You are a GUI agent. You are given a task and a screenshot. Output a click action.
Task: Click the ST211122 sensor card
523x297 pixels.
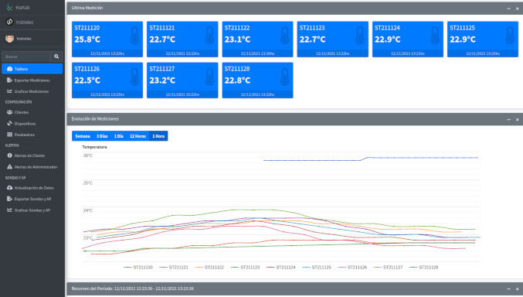[x=257, y=39]
